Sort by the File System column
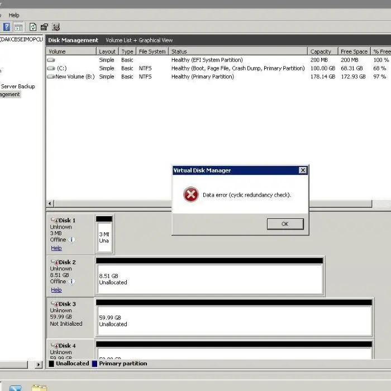The height and width of the screenshot is (391, 391). tap(152, 51)
